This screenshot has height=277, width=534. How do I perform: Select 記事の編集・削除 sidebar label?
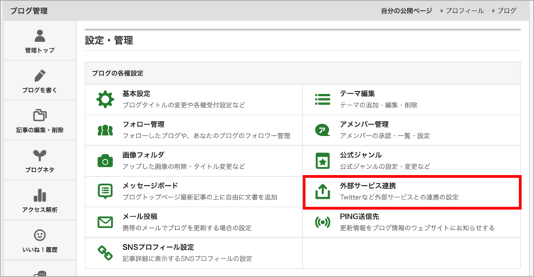[x=40, y=130]
